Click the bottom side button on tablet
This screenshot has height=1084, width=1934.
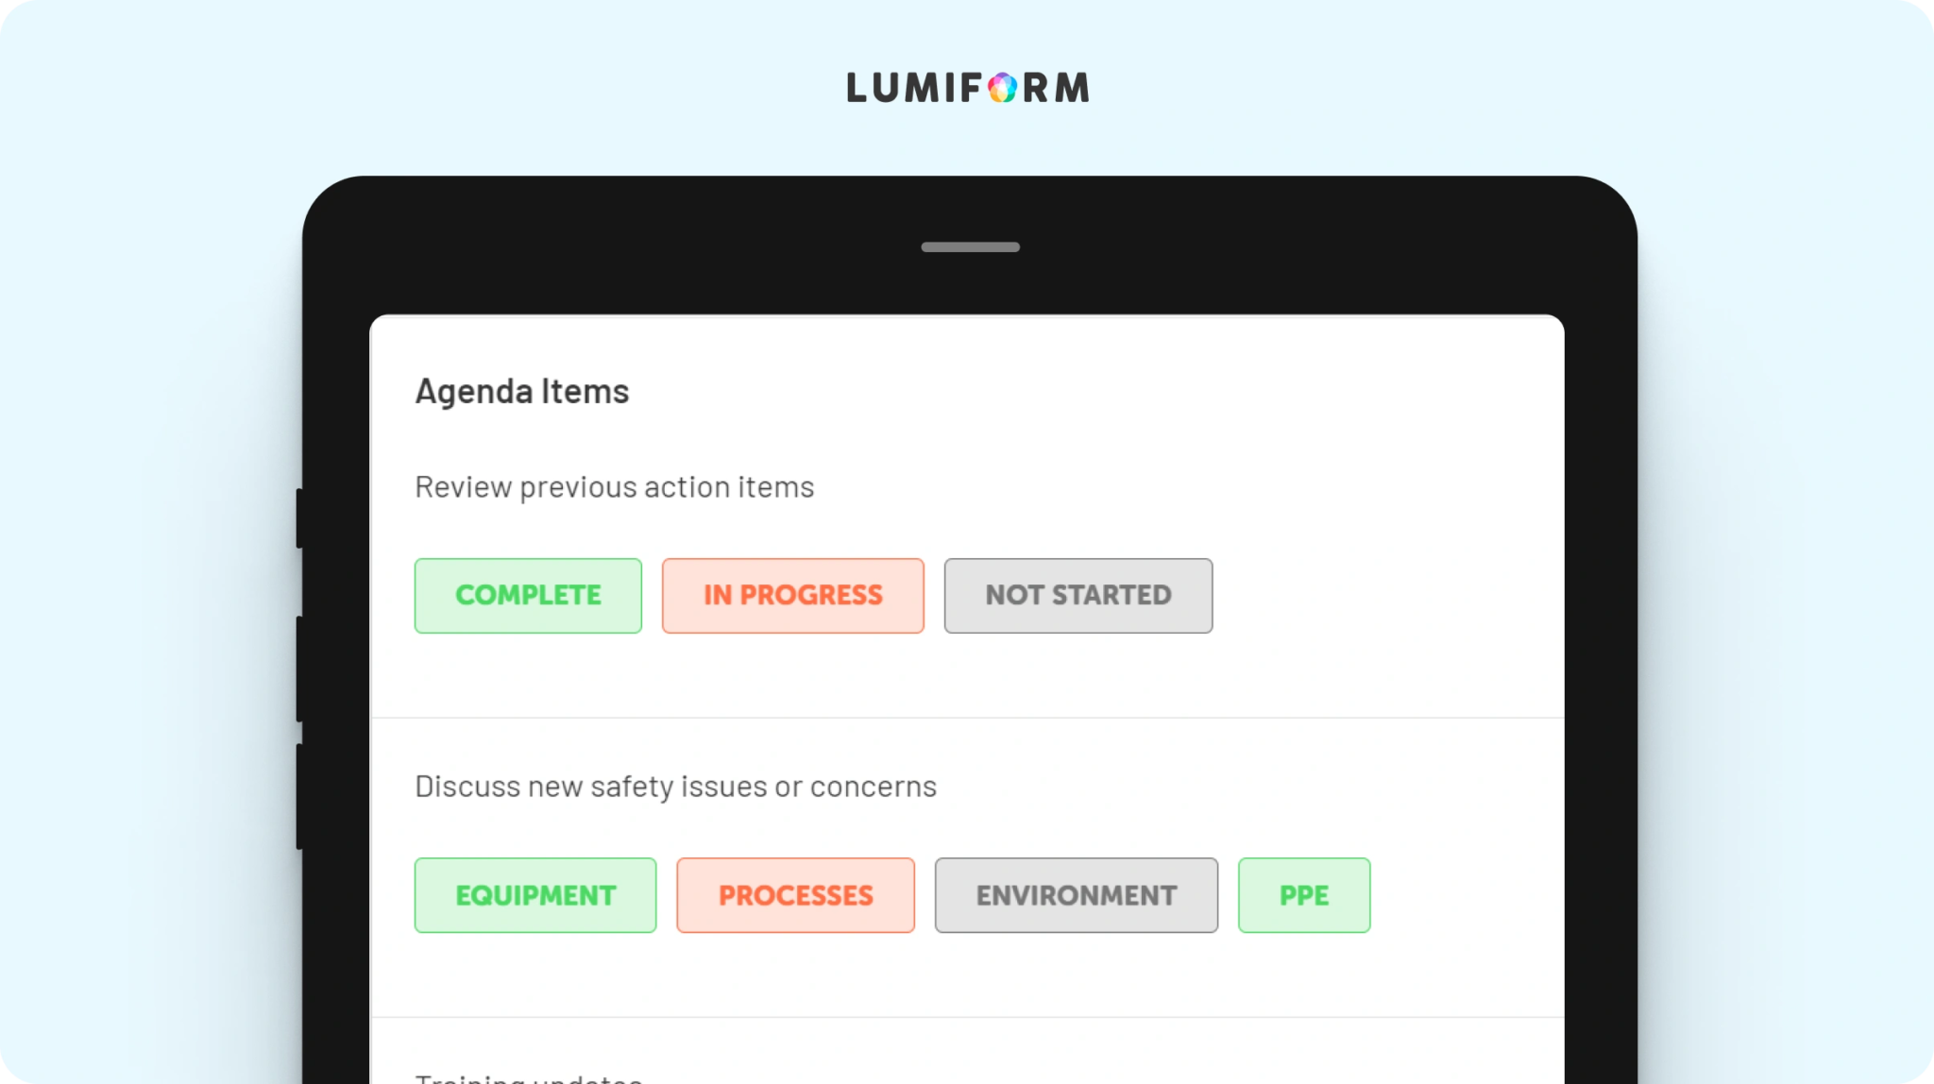coord(299,796)
